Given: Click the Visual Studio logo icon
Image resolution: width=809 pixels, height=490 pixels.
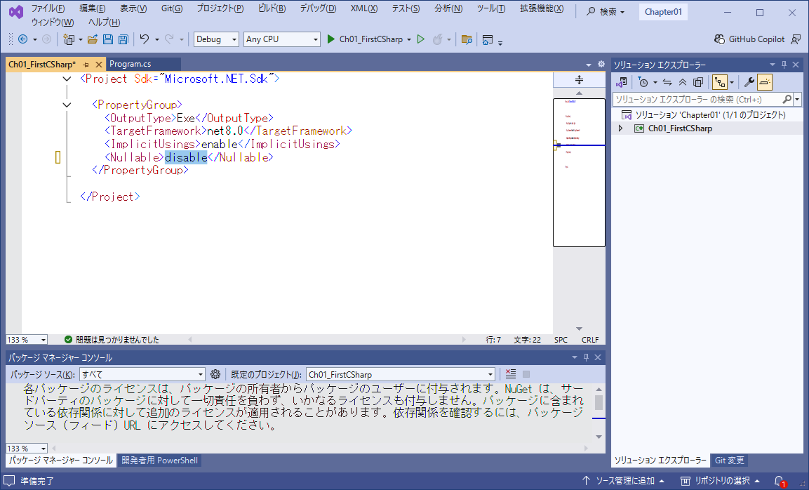Looking at the screenshot, I should coord(16,12).
